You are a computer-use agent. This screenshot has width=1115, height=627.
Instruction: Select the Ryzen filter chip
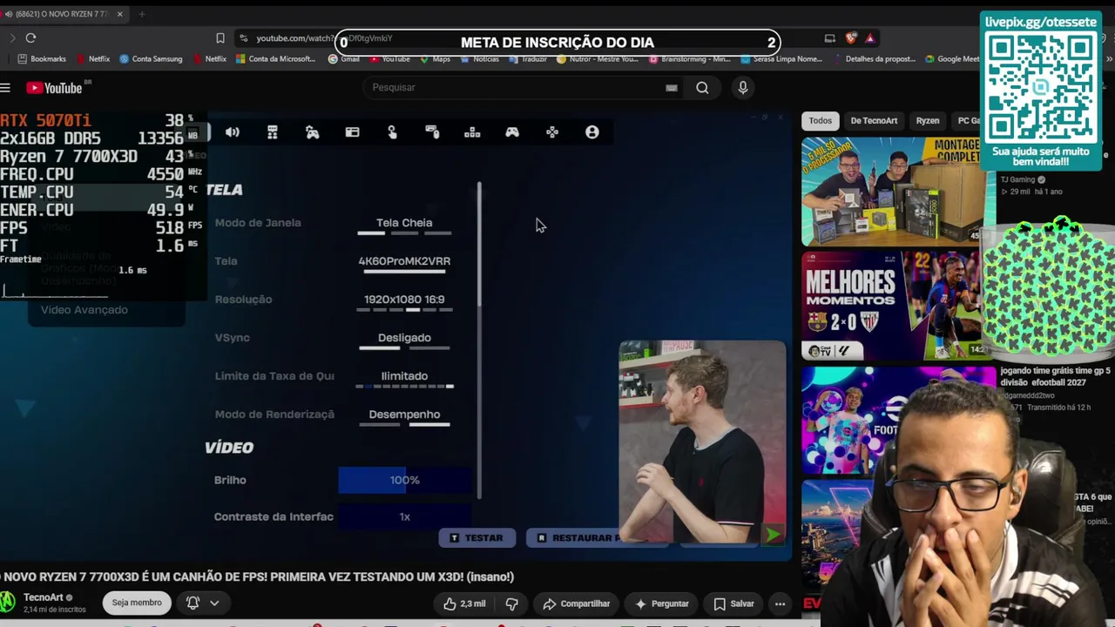point(928,121)
